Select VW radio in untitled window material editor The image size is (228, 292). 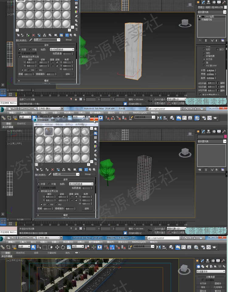pos(49,204)
